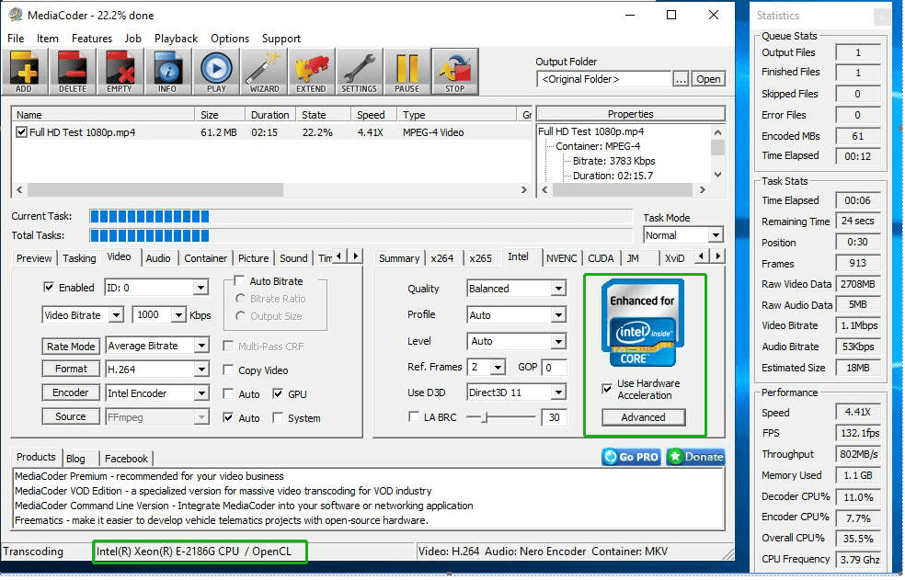
Task: Click the Donate button
Action: click(695, 458)
